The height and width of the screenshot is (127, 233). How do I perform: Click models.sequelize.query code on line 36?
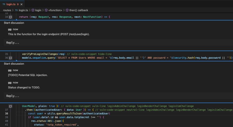(38, 58)
